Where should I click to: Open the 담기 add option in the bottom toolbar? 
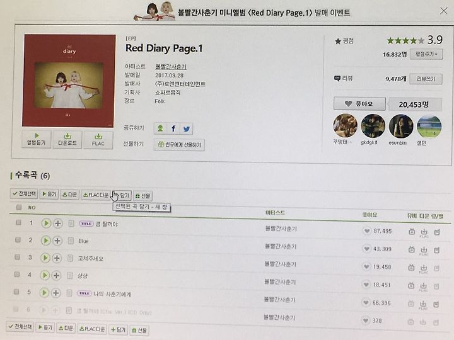pos(118,329)
